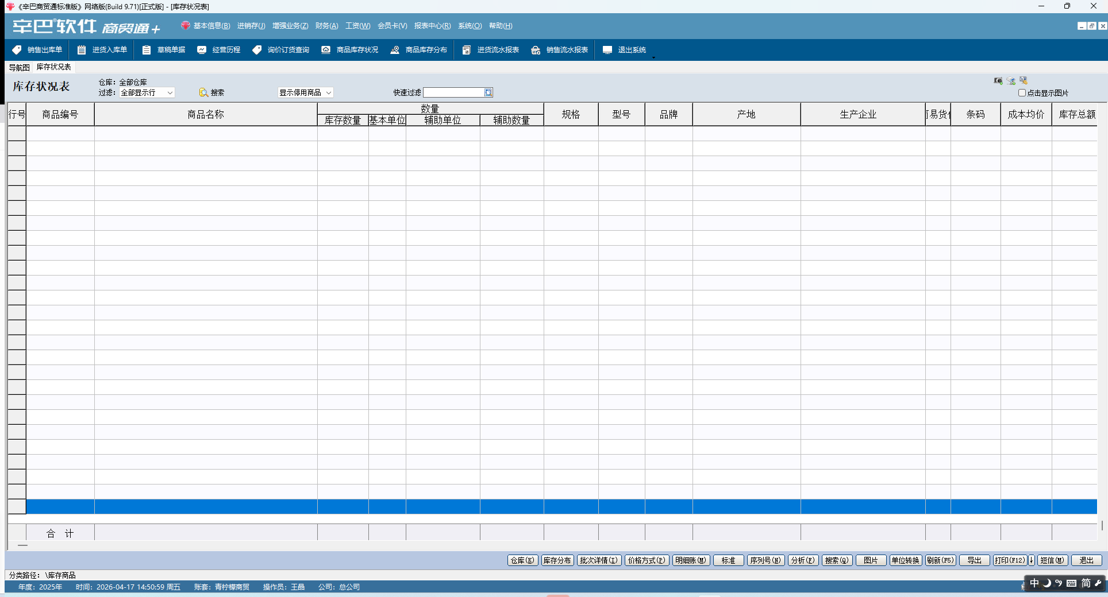Toggle the 点击显示图片 checkbox

coord(1022,92)
